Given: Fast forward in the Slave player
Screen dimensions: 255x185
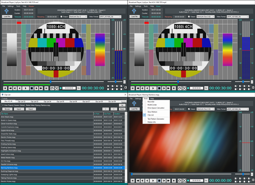Looking at the screenshot, I should 168,88.
